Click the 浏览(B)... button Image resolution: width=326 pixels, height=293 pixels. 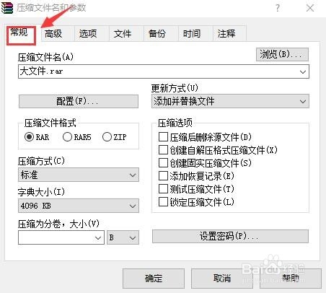282,54
